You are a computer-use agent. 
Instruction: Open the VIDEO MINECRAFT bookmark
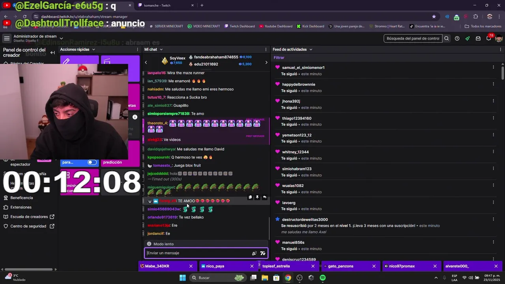pyautogui.click(x=204, y=26)
